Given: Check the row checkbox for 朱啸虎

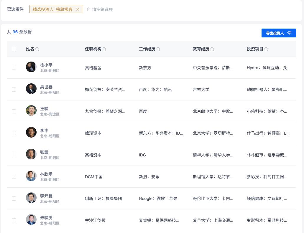Looking at the screenshot, I should 14,220.
